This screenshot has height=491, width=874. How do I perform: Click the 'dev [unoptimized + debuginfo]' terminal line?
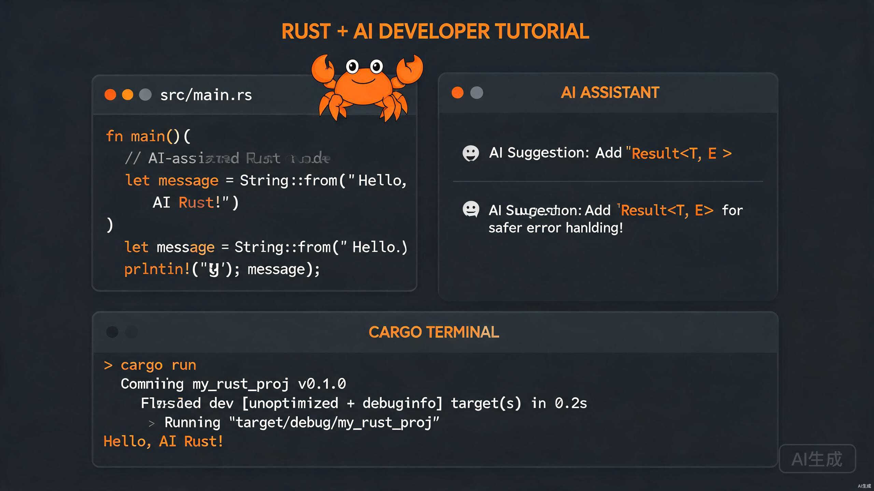[x=364, y=403]
